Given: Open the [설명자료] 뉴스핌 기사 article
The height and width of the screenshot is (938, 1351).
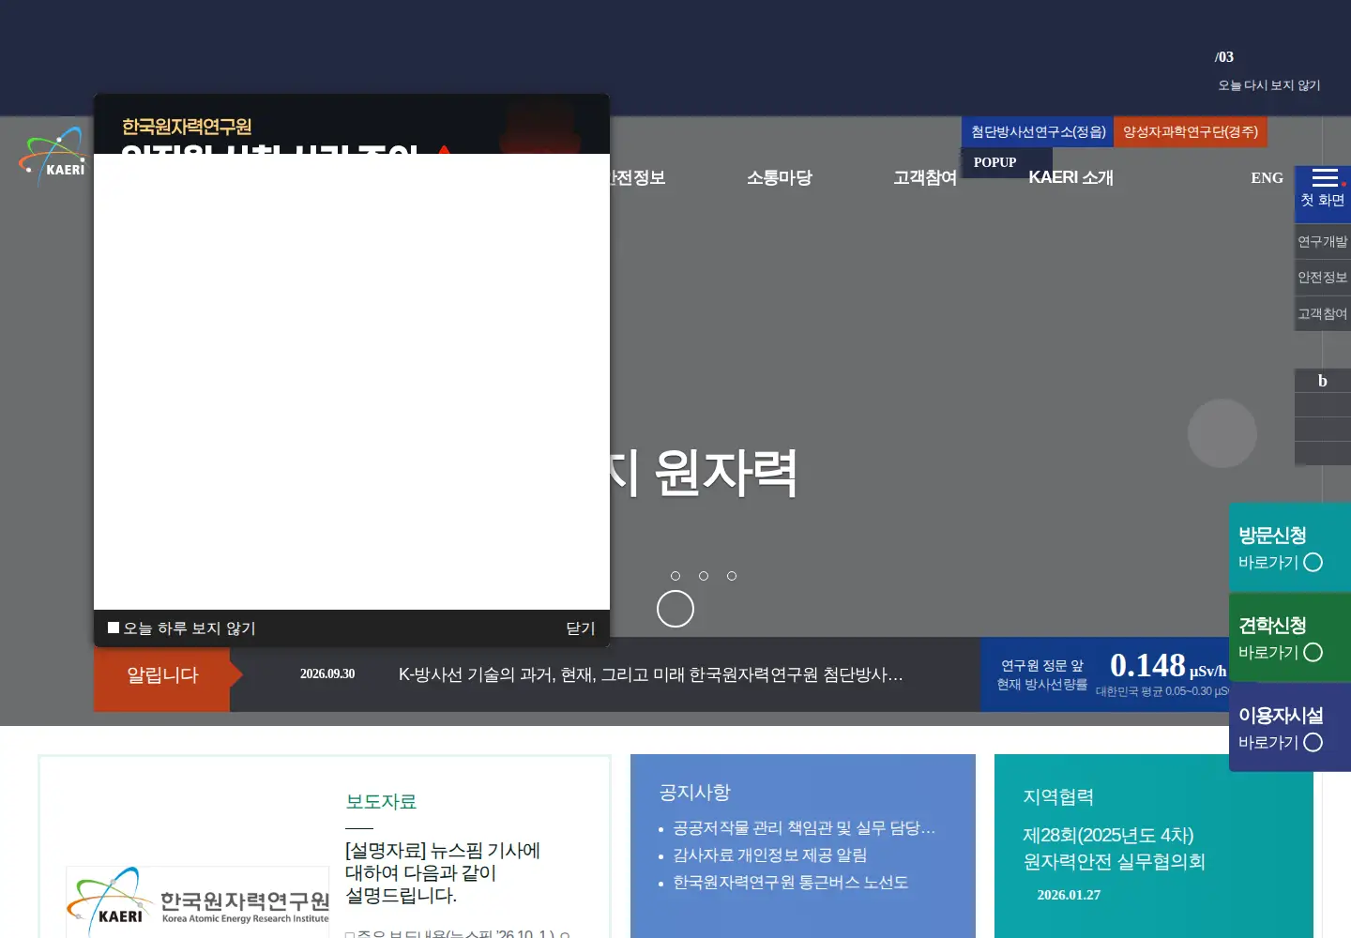Looking at the screenshot, I should click(443, 872).
